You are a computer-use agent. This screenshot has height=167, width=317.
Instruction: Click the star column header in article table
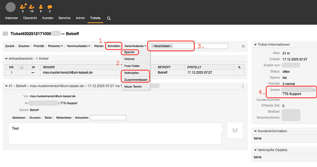(21, 67)
